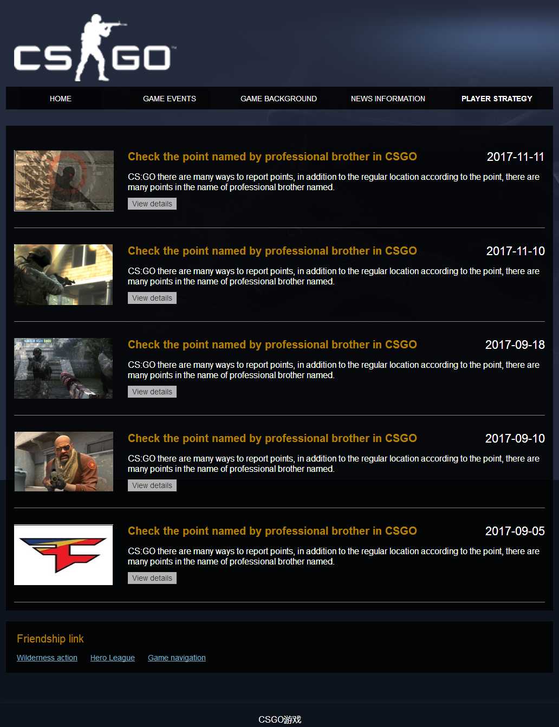Screen dimensions: 559x727
Task: Open the article title dated 2017-11-11
Action: click(x=272, y=157)
